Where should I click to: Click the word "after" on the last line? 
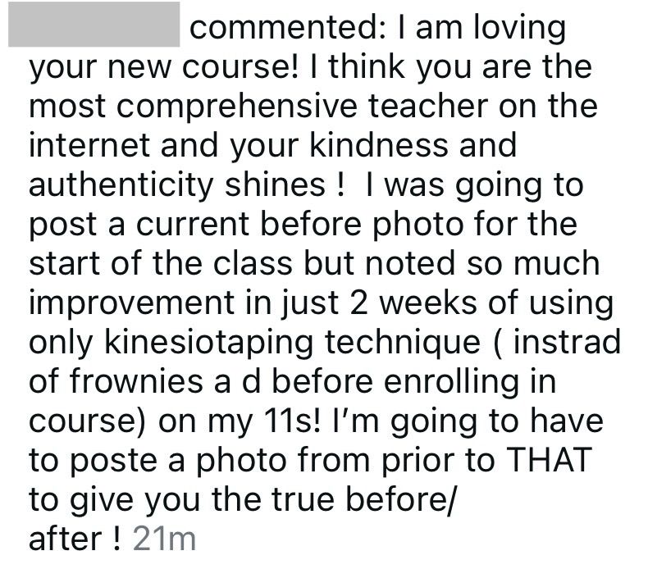(x=66, y=539)
